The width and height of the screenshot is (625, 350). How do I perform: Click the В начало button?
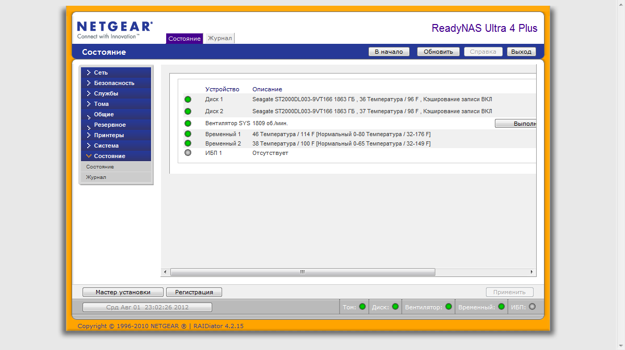pyautogui.click(x=389, y=52)
